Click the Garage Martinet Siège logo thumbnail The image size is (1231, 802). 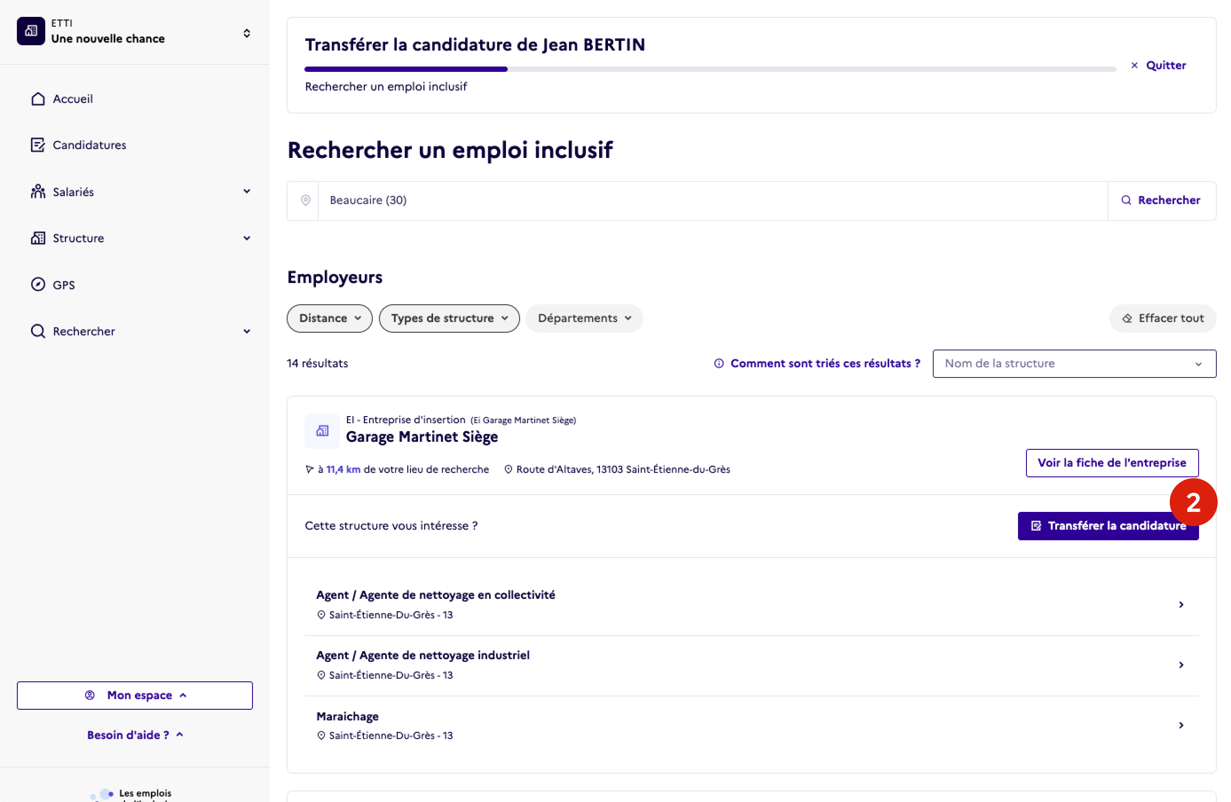click(x=322, y=431)
